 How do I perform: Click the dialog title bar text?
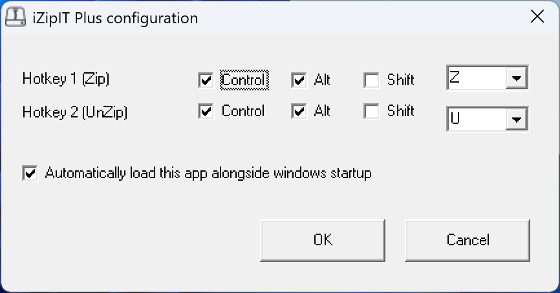(x=116, y=17)
